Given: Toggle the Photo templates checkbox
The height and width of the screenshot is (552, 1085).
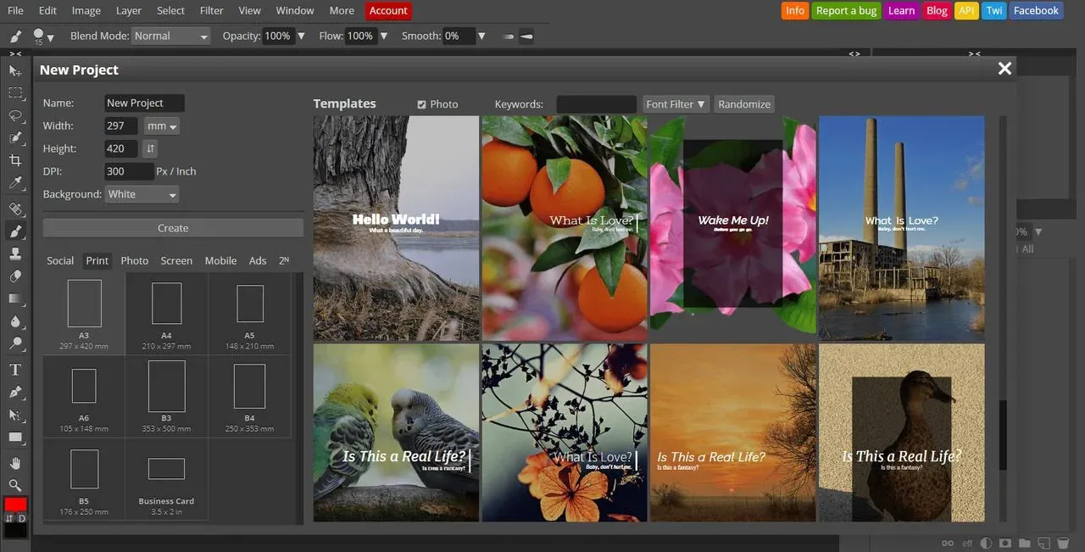Looking at the screenshot, I should pos(421,104).
